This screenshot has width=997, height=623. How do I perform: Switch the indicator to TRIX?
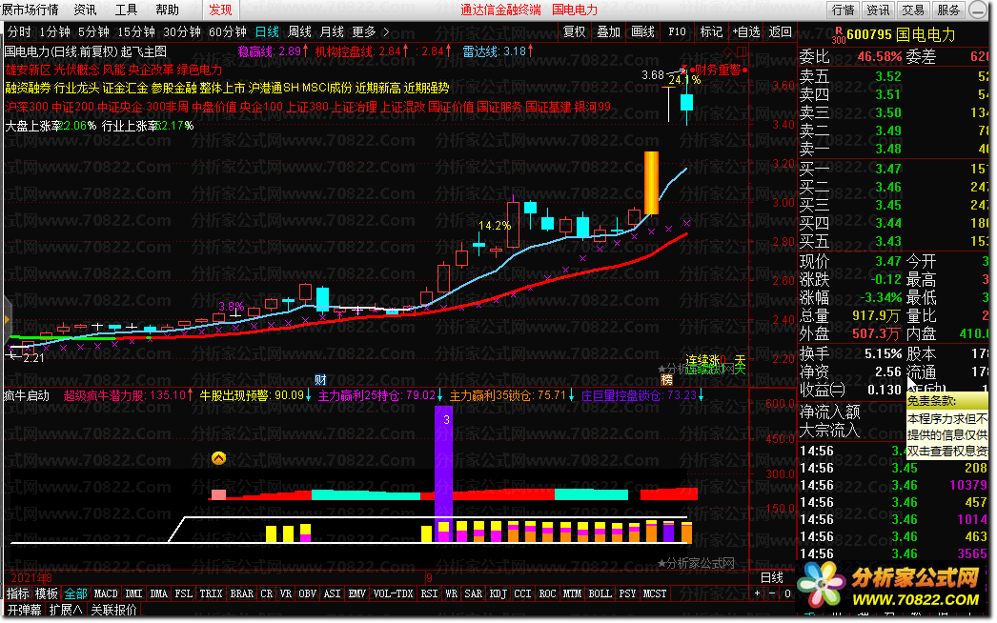(211, 593)
